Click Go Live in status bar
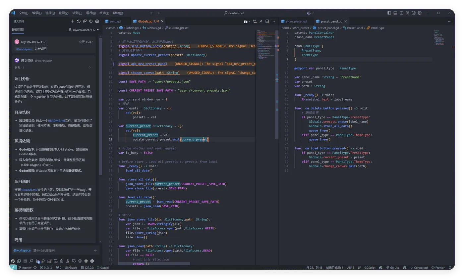 tap(393, 267)
